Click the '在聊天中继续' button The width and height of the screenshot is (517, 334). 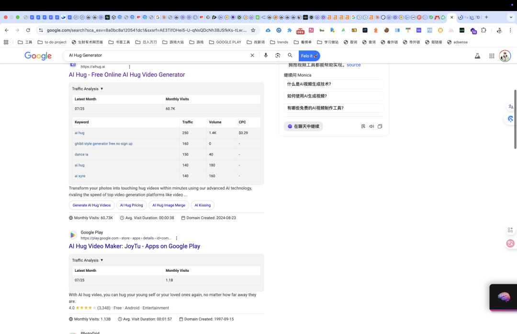[x=303, y=126]
